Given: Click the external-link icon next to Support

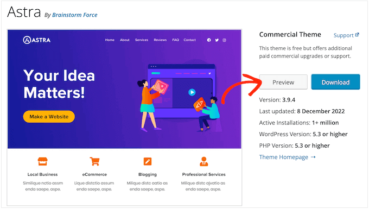Looking at the screenshot, I should (x=357, y=35).
